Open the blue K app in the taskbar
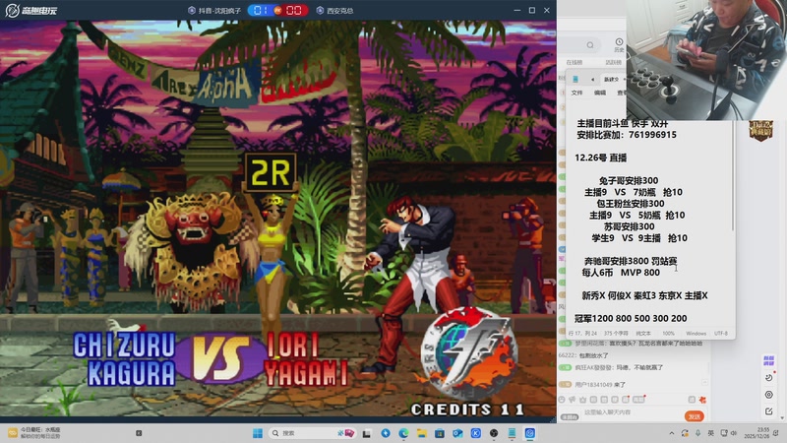This screenshot has height=443, width=787. point(475,433)
